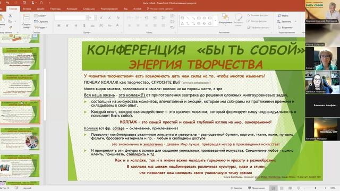The width and height of the screenshot is (340, 191).
Task: Apply italic (К) formatting
Action: pos(67,25)
